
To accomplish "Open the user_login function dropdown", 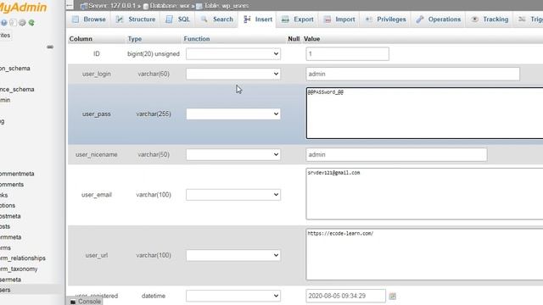I will [x=233, y=74].
